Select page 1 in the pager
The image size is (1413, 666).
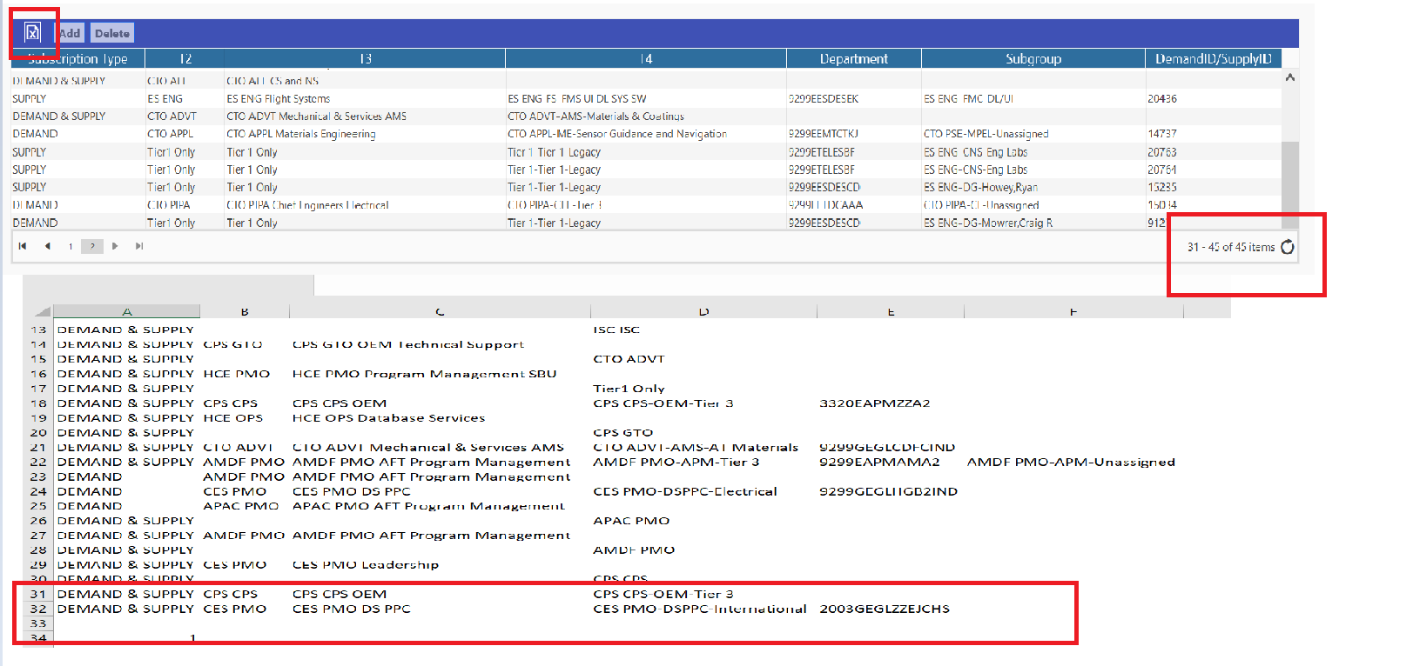pos(71,246)
